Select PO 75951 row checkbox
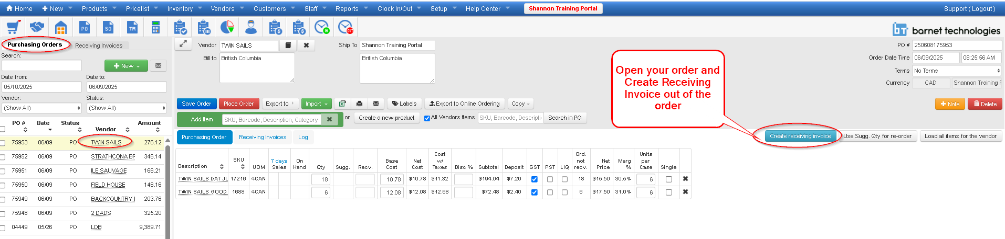1005x239 pixels. pos(3,171)
